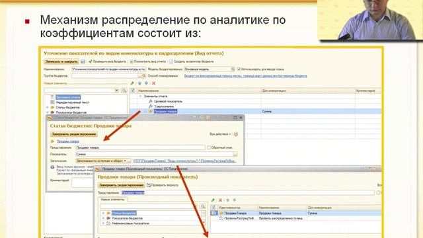Click the magnifier icon of Модель бюджетирования field
This screenshot has width=423, height=238.
coord(233,69)
